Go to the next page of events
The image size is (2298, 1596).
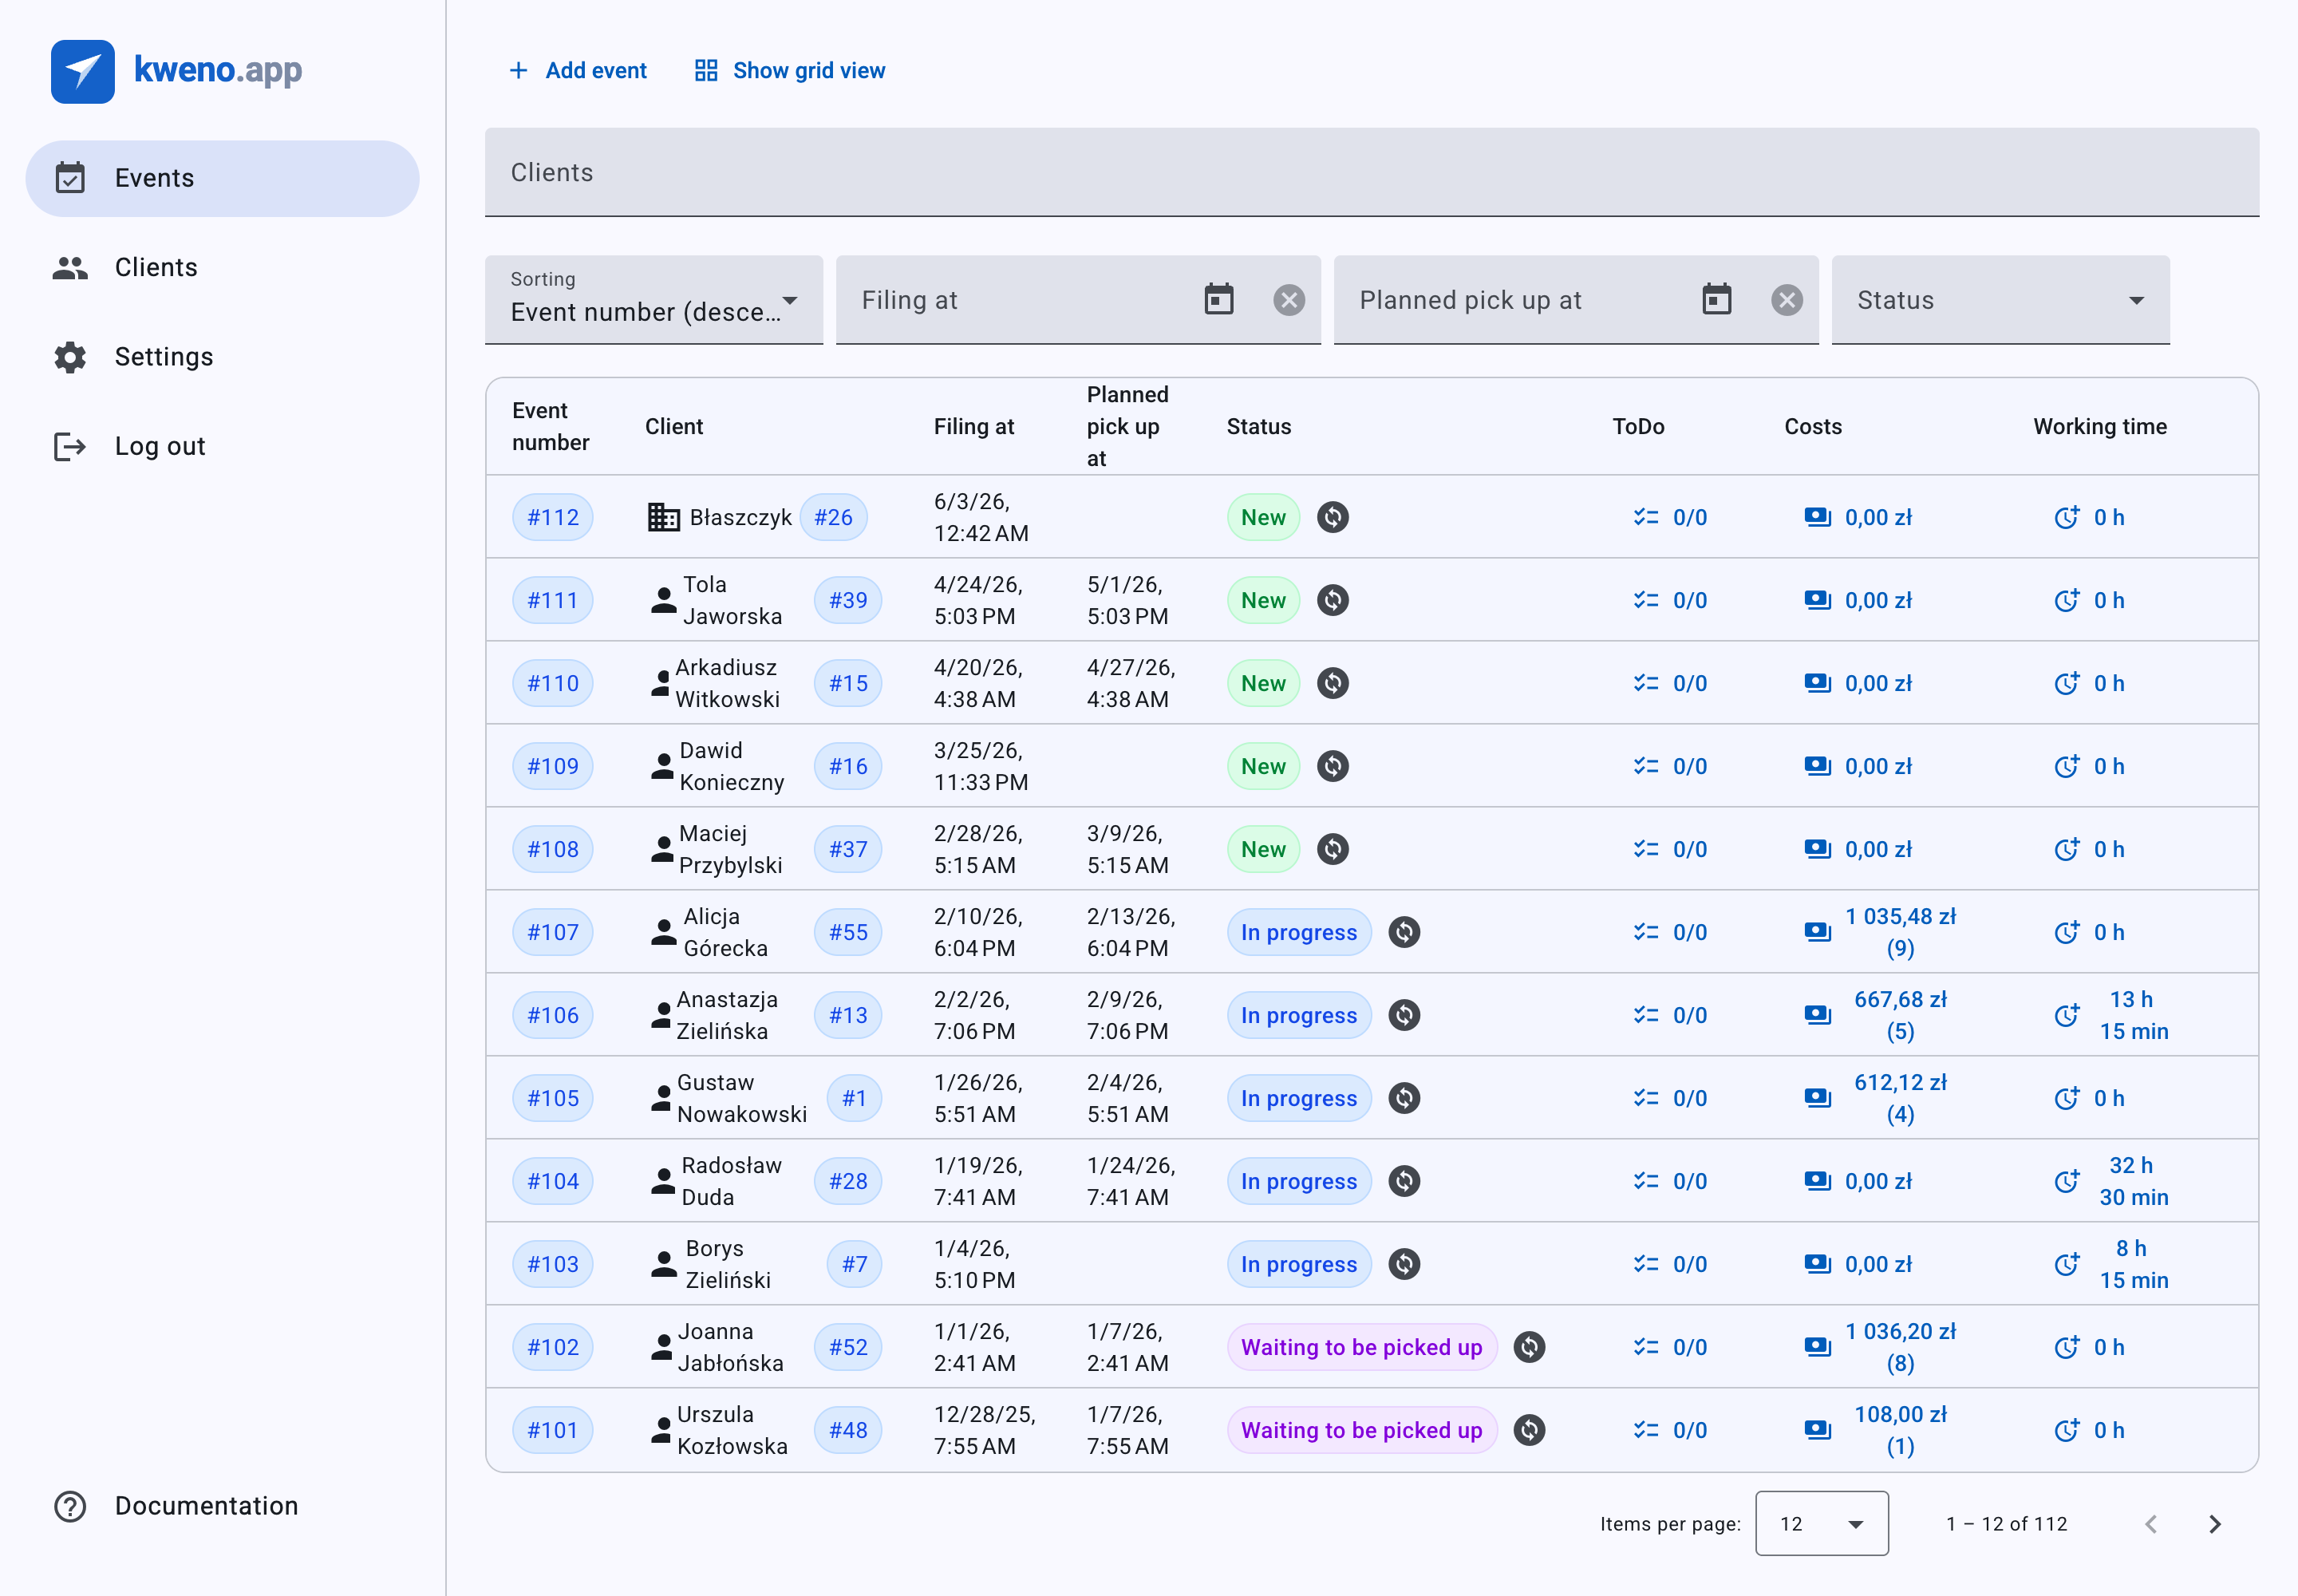pyautogui.click(x=2214, y=1523)
